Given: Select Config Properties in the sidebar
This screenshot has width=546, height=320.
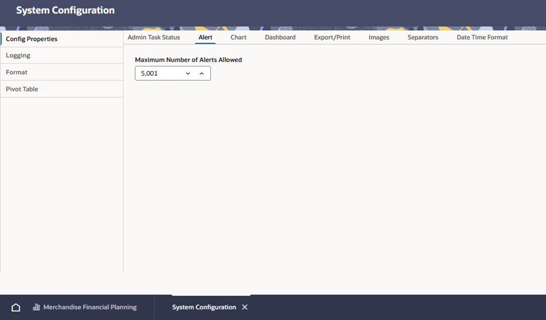Looking at the screenshot, I should tap(62, 39).
